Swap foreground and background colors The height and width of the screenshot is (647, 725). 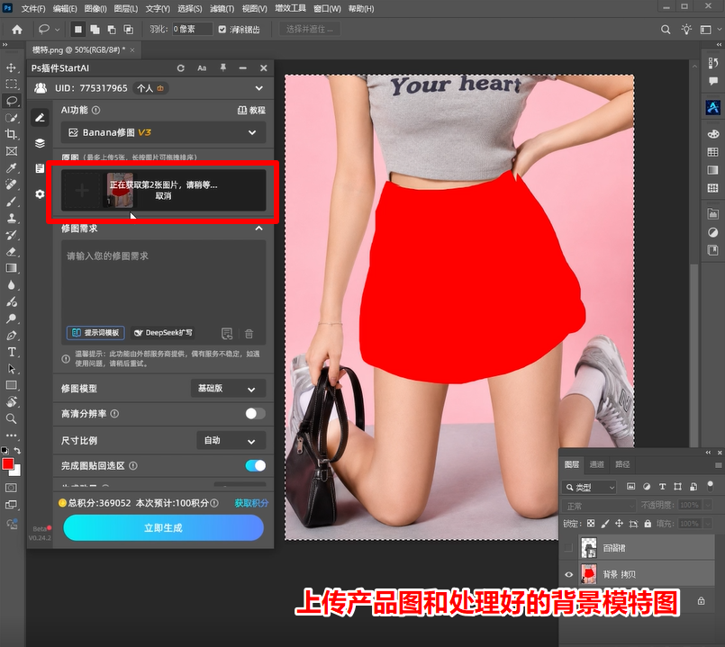pos(17,450)
